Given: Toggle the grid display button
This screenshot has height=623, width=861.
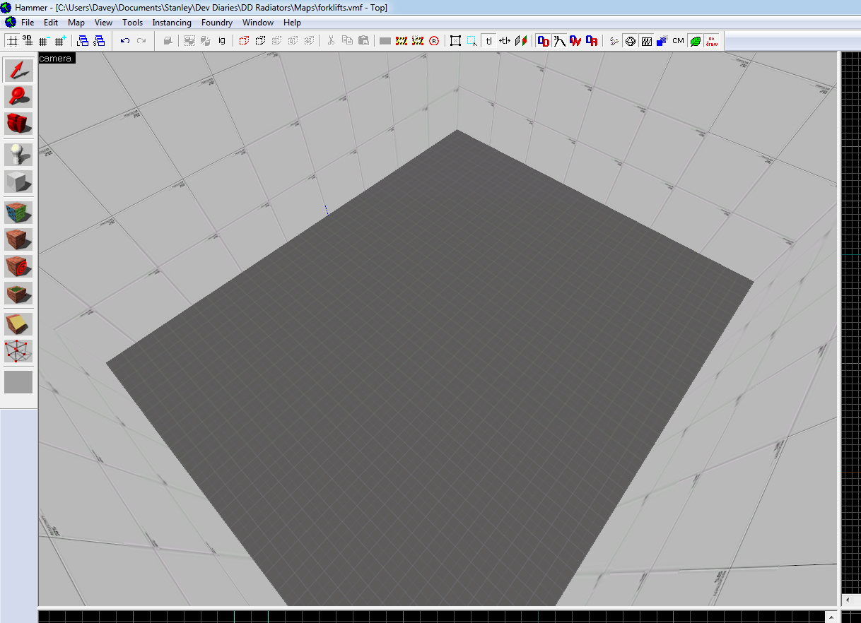Looking at the screenshot, I should 12,41.
